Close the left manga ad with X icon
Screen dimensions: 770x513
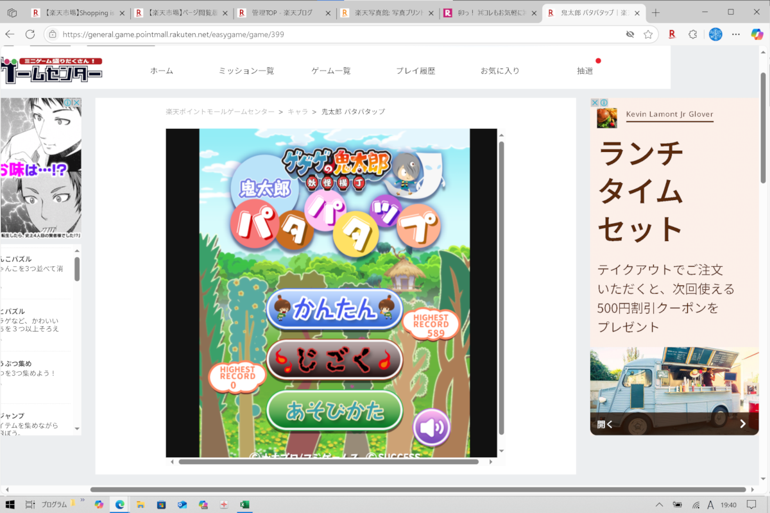(77, 103)
